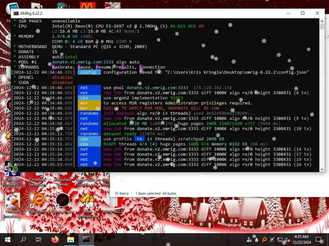Launch Firefox from the taskbar

click(x=55, y=240)
